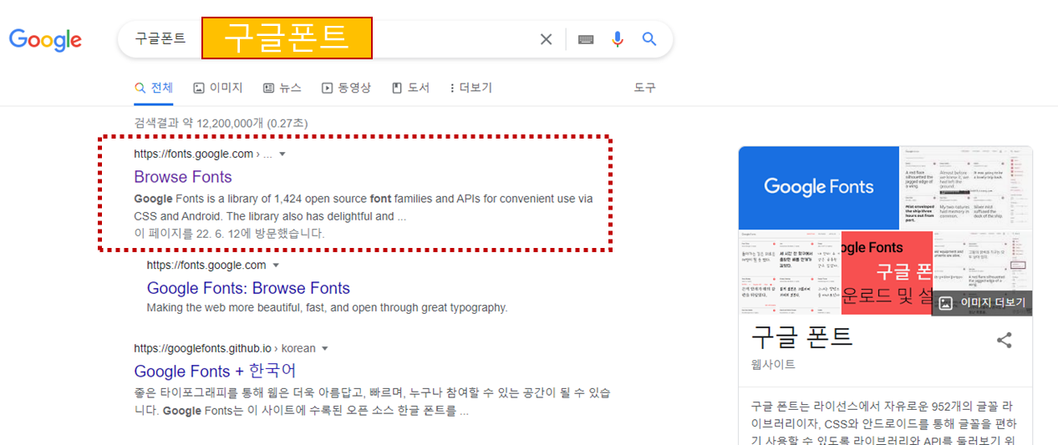Viewport: 1058px width, 445px height.
Task: Switch to the 이미지 tab
Action: pyautogui.click(x=217, y=88)
